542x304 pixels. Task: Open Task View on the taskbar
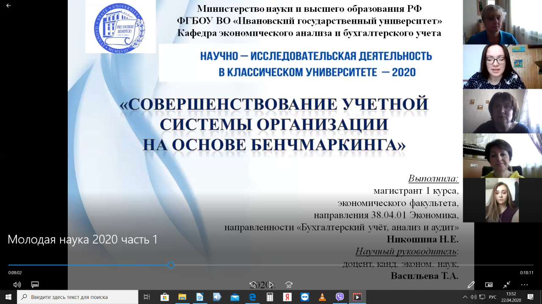147,297
